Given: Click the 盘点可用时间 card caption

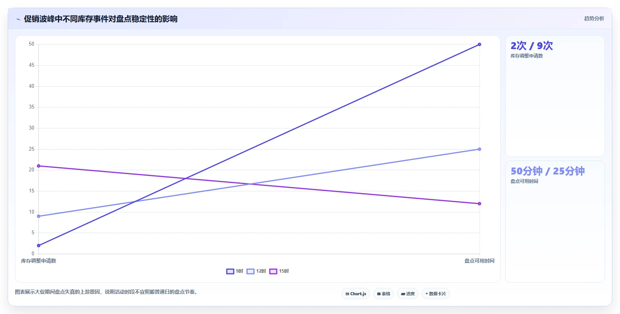Looking at the screenshot, I should point(524,181).
